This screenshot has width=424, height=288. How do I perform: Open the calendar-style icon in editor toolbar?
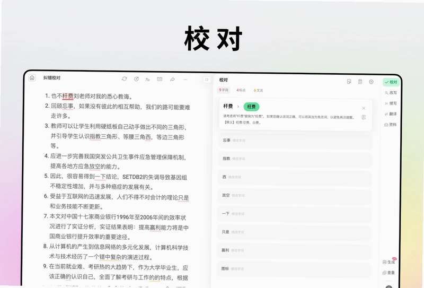click(160, 80)
